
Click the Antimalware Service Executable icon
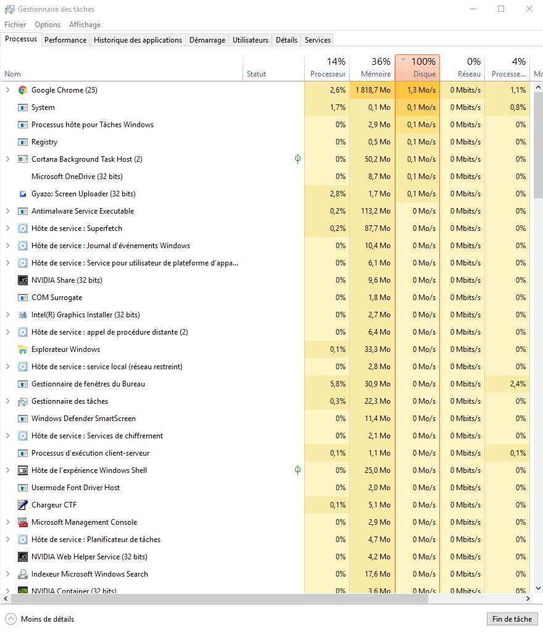click(23, 211)
